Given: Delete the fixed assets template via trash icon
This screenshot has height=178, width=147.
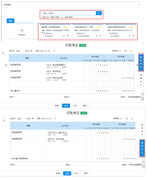Looking at the screenshot, I should (x=100, y=35).
